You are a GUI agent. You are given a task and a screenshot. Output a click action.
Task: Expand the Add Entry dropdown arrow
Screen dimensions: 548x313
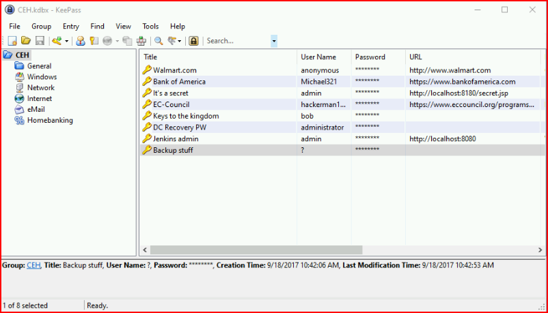pyautogui.click(x=66, y=41)
